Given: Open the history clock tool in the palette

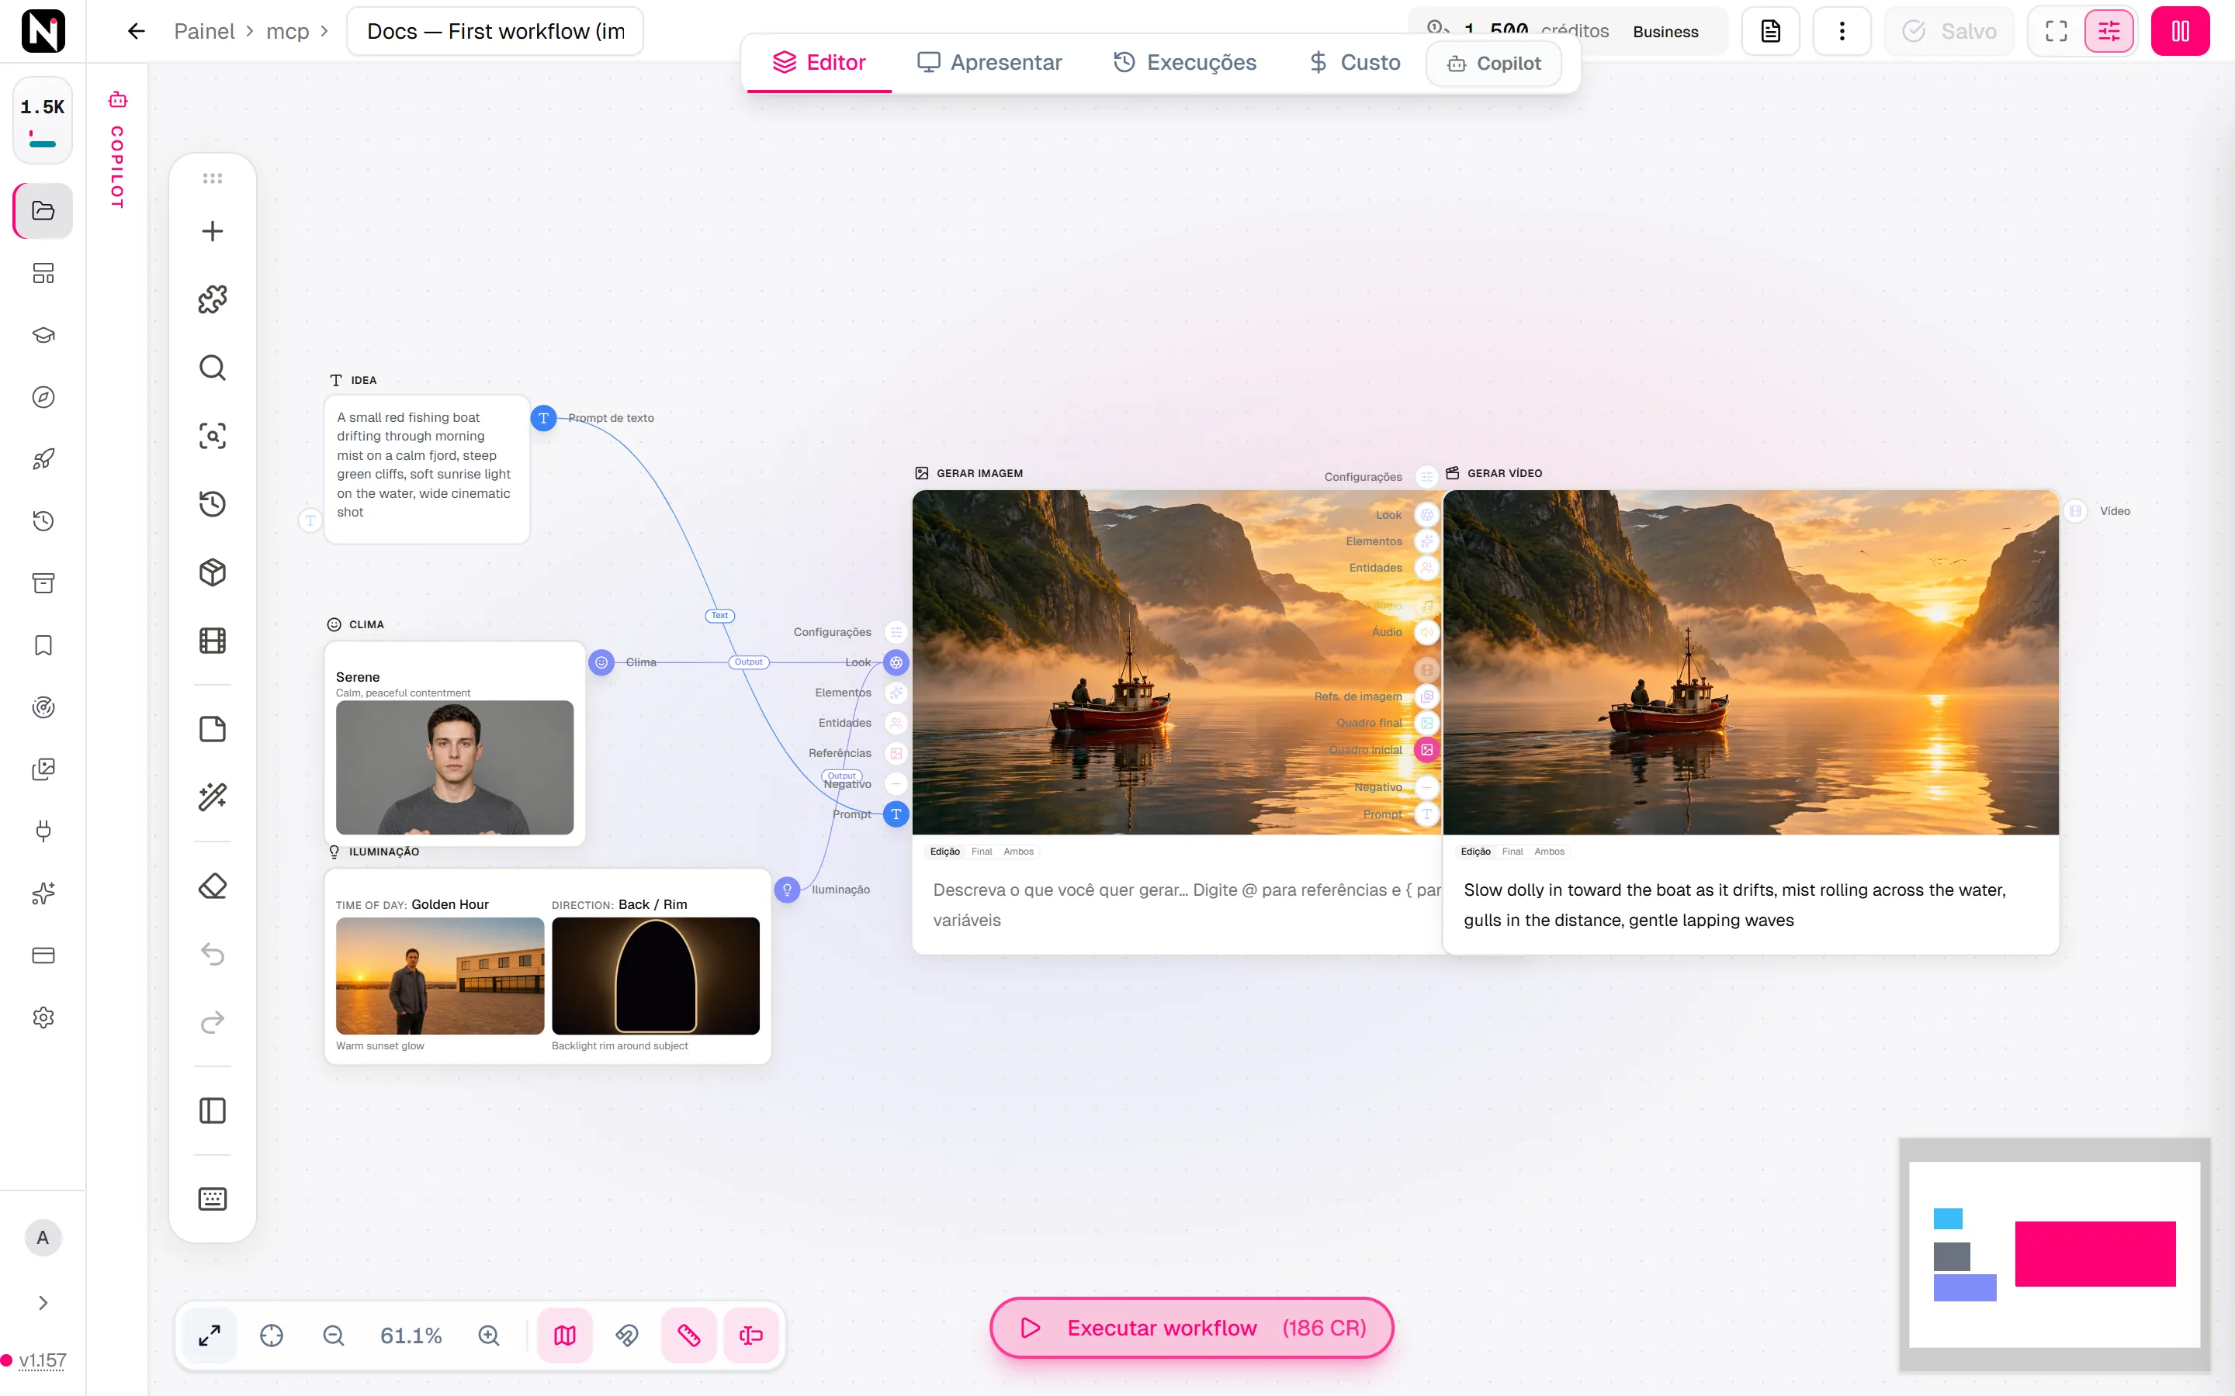Looking at the screenshot, I should point(213,504).
